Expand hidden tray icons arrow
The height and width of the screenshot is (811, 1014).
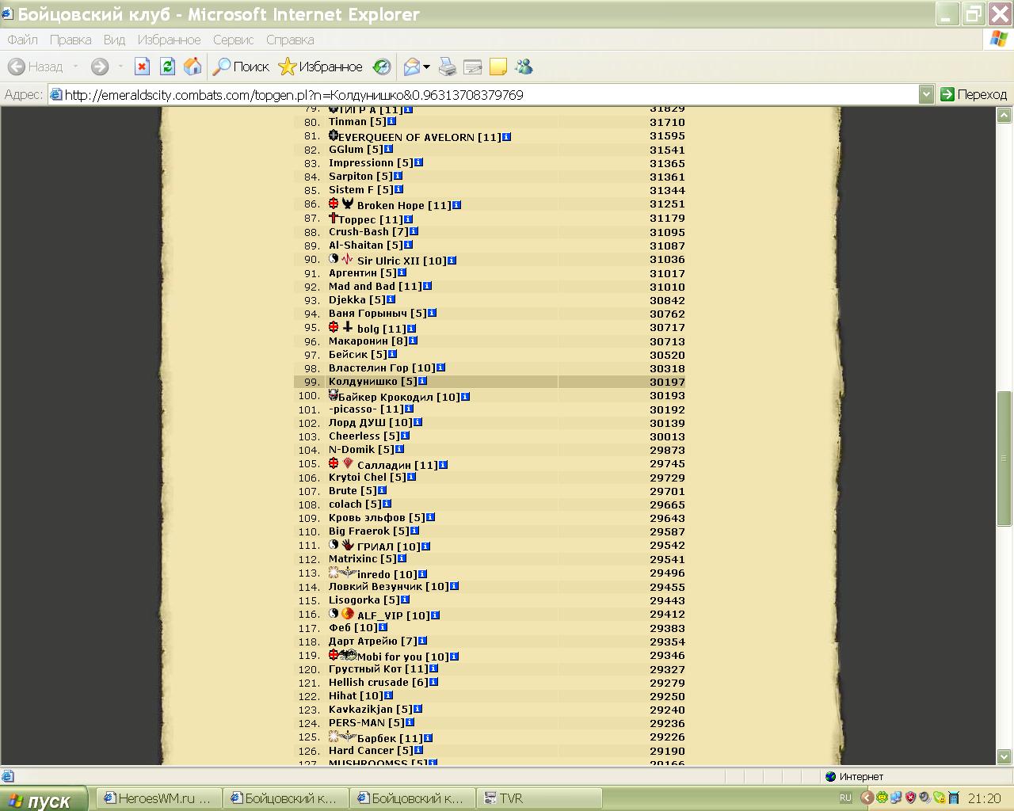(x=867, y=798)
